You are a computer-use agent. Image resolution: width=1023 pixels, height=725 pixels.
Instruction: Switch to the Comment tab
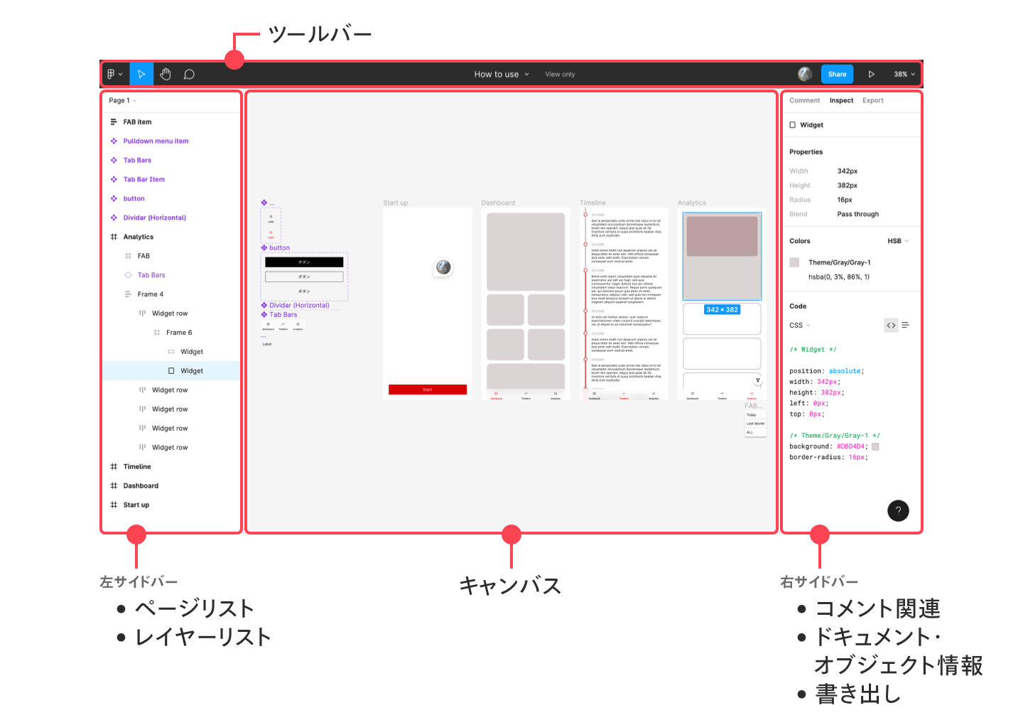(804, 100)
